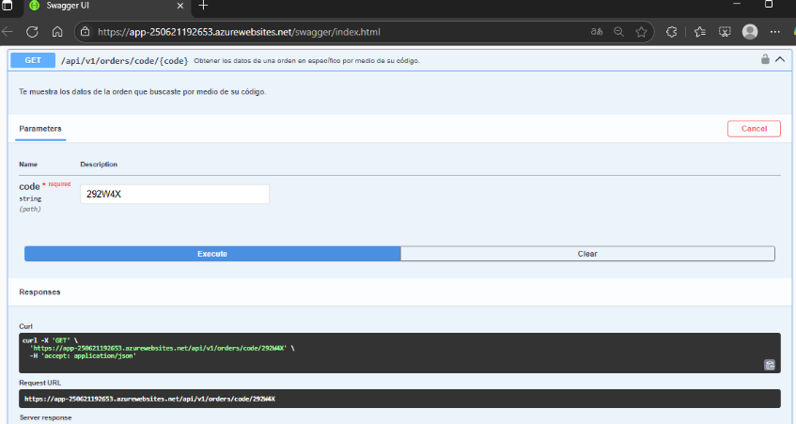
Task: Click the 'Request URL' label
Action: 40,383
